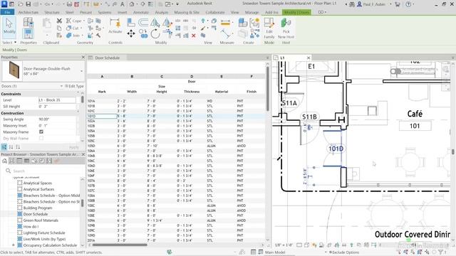
Task: Click the Save icon in quick access toolbar
Action: pos(28,4)
